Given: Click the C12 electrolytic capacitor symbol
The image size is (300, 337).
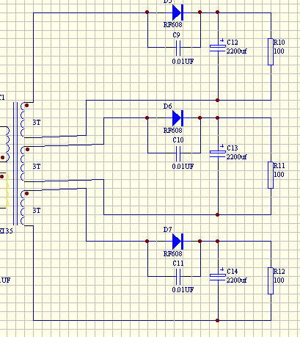Looking at the screenshot, I should [x=218, y=47].
